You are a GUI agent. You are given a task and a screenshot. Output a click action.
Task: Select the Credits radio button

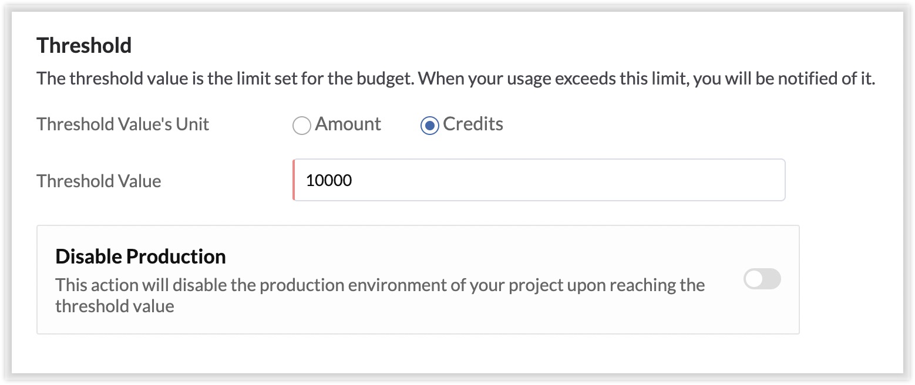click(429, 126)
